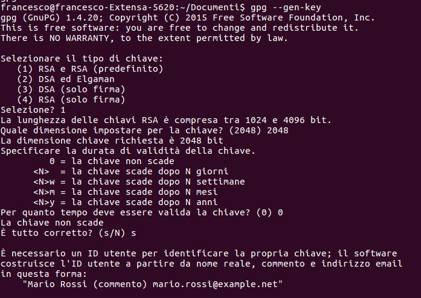Click the '<N>y' years expiry option line
This screenshot has height=298, width=421.
pos(126,202)
